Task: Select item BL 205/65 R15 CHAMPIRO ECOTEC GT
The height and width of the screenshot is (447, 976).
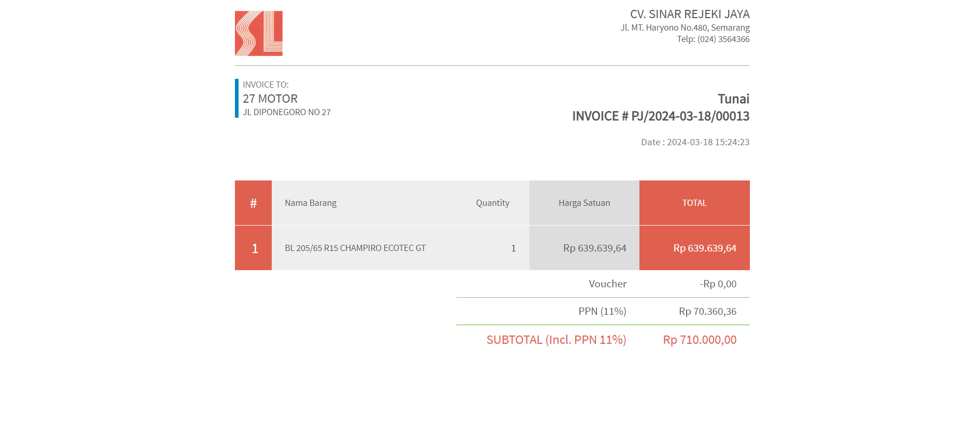Action: pyautogui.click(x=355, y=248)
